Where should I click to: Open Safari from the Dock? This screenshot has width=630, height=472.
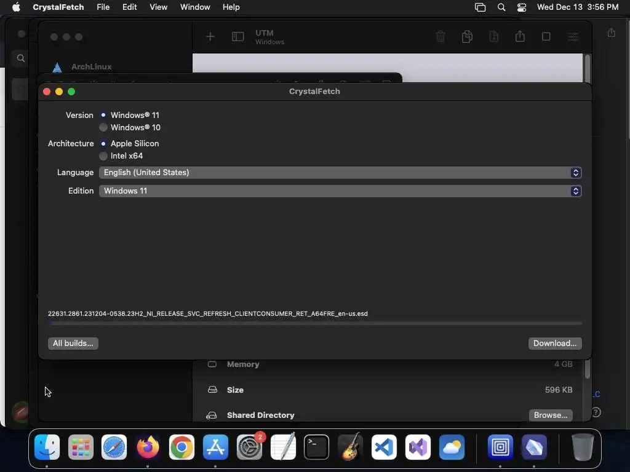[114, 447]
